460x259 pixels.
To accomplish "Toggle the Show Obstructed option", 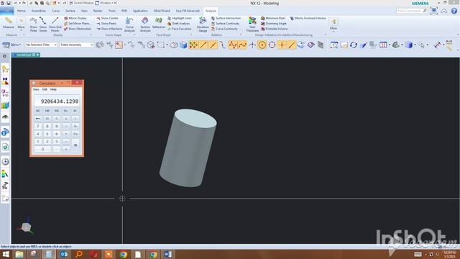I will (x=78, y=29).
